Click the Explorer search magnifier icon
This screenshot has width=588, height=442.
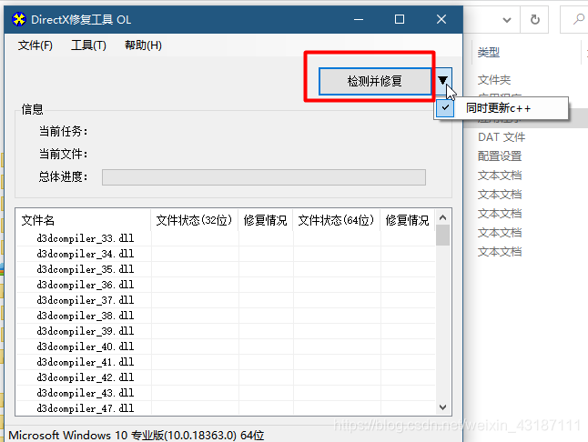pos(579,19)
